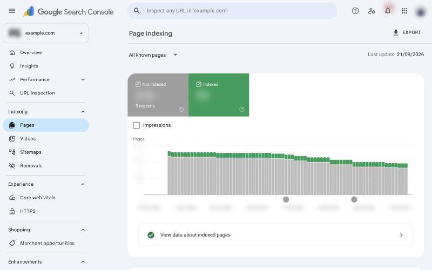Open users and settings icon

[372, 11]
